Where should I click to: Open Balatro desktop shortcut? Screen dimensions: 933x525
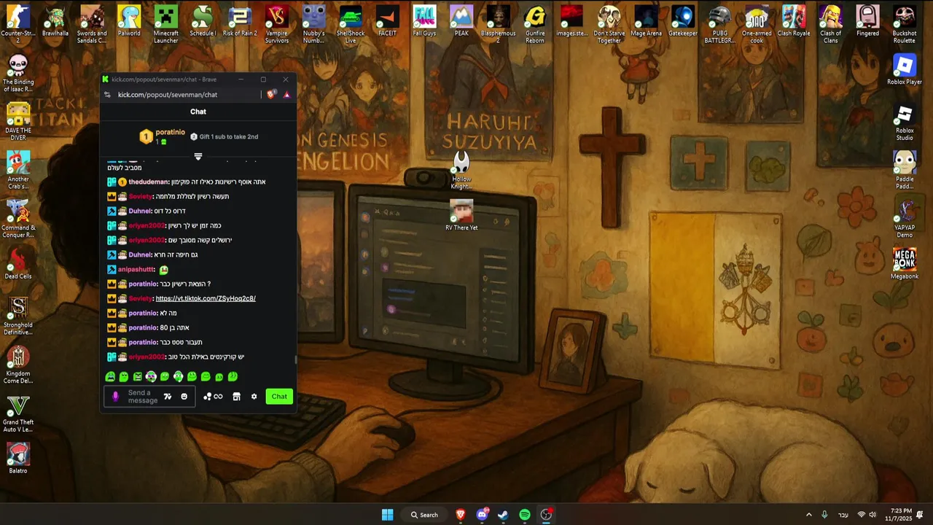(x=18, y=459)
